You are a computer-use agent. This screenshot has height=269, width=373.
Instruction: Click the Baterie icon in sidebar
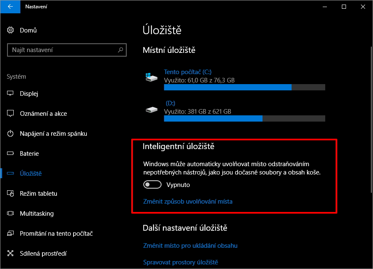point(11,154)
